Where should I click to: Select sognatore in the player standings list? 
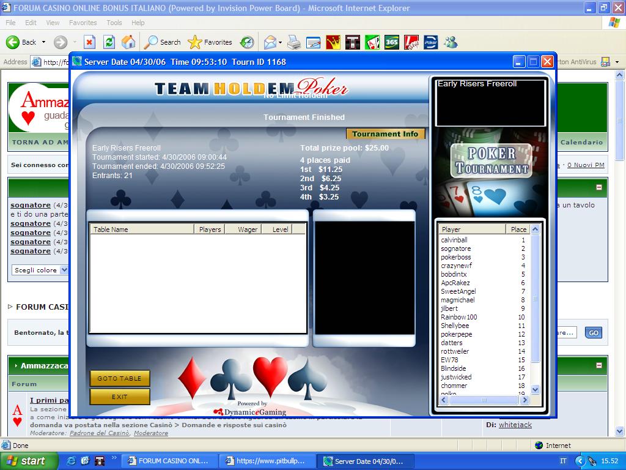(455, 248)
